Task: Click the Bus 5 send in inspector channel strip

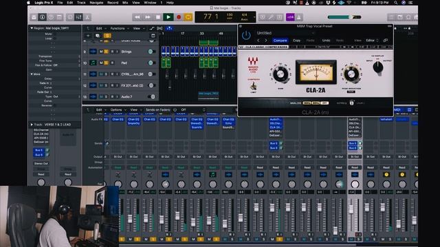Action: click(38, 150)
